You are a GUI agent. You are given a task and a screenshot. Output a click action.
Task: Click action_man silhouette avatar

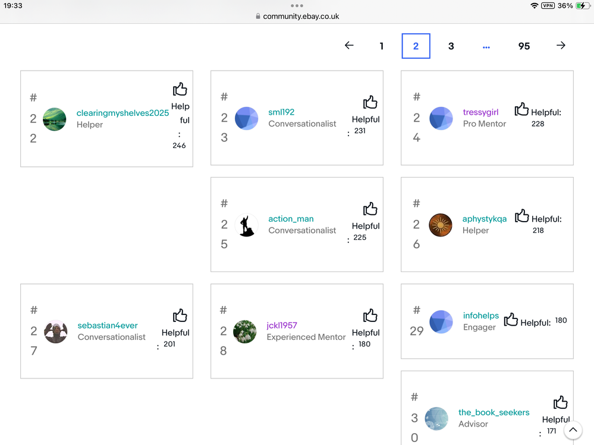click(246, 225)
